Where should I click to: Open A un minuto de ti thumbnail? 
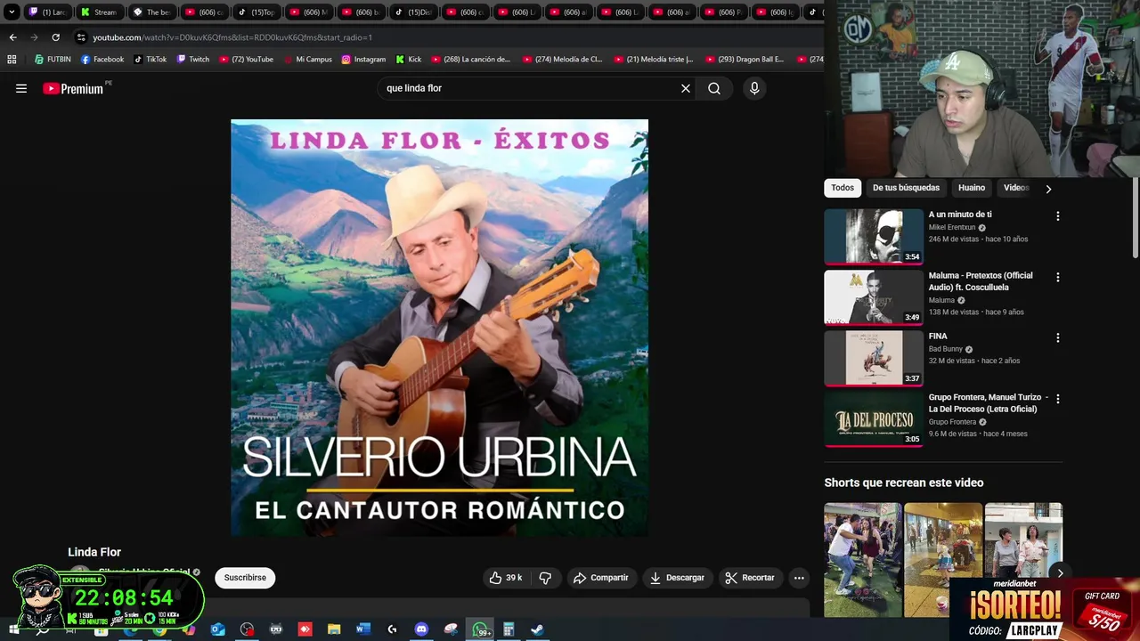[x=874, y=236]
